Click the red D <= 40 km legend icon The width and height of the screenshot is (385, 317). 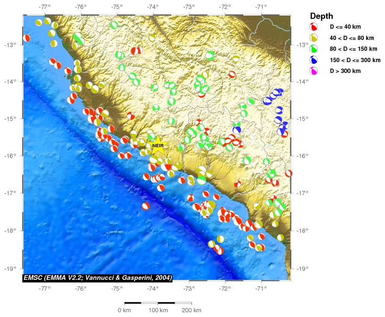tap(314, 27)
